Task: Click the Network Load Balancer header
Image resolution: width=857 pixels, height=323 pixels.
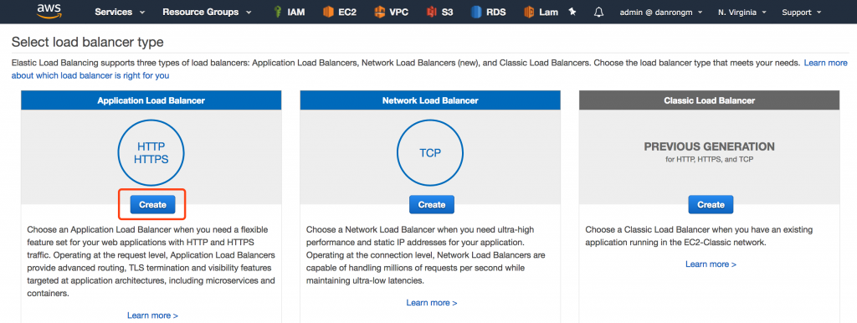Action: (430, 100)
